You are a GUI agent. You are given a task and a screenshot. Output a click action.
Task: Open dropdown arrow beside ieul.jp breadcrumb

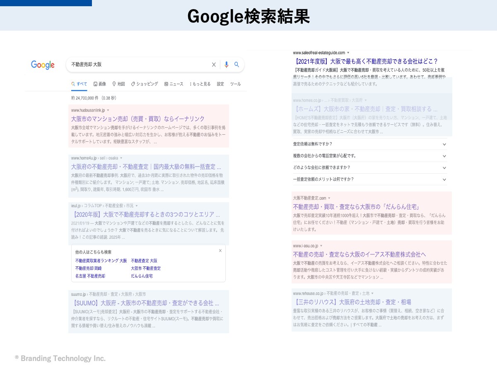pos(137,206)
